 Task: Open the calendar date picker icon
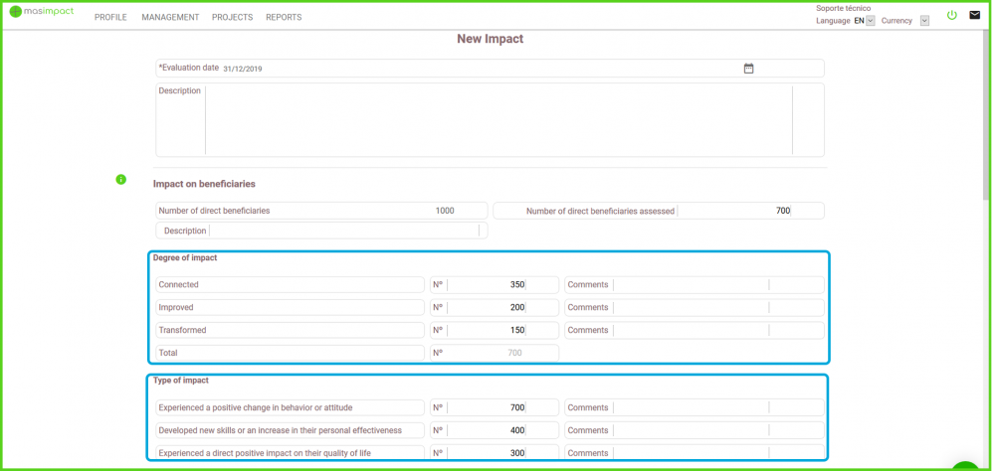749,69
